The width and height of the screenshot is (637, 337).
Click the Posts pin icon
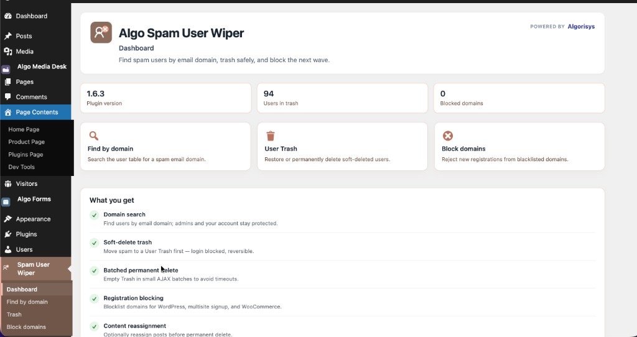pos(7,36)
